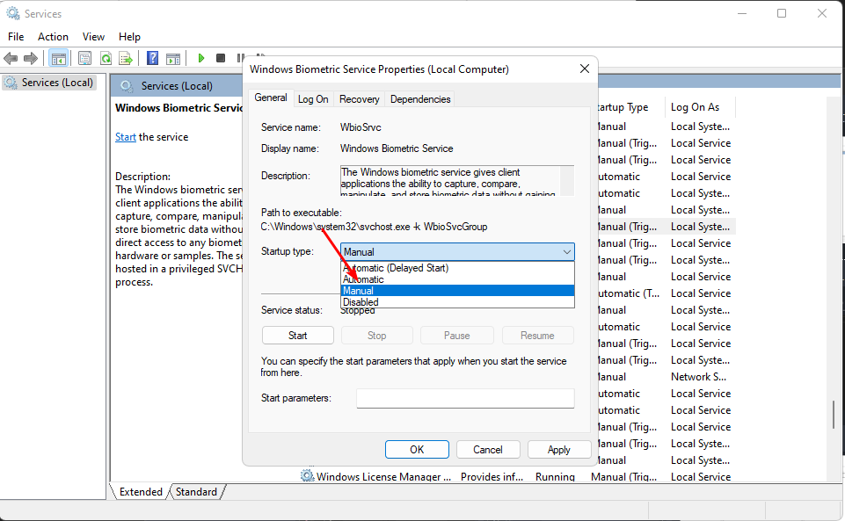Switch to the Dependencies tab
845x521 pixels.
tap(420, 99)
